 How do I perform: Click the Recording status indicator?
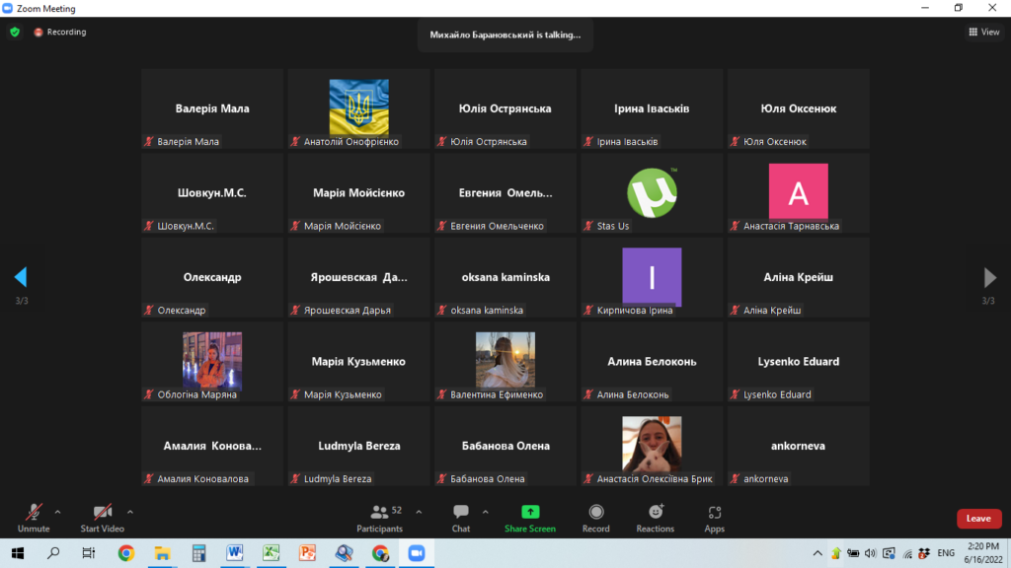tap(60, 32)
